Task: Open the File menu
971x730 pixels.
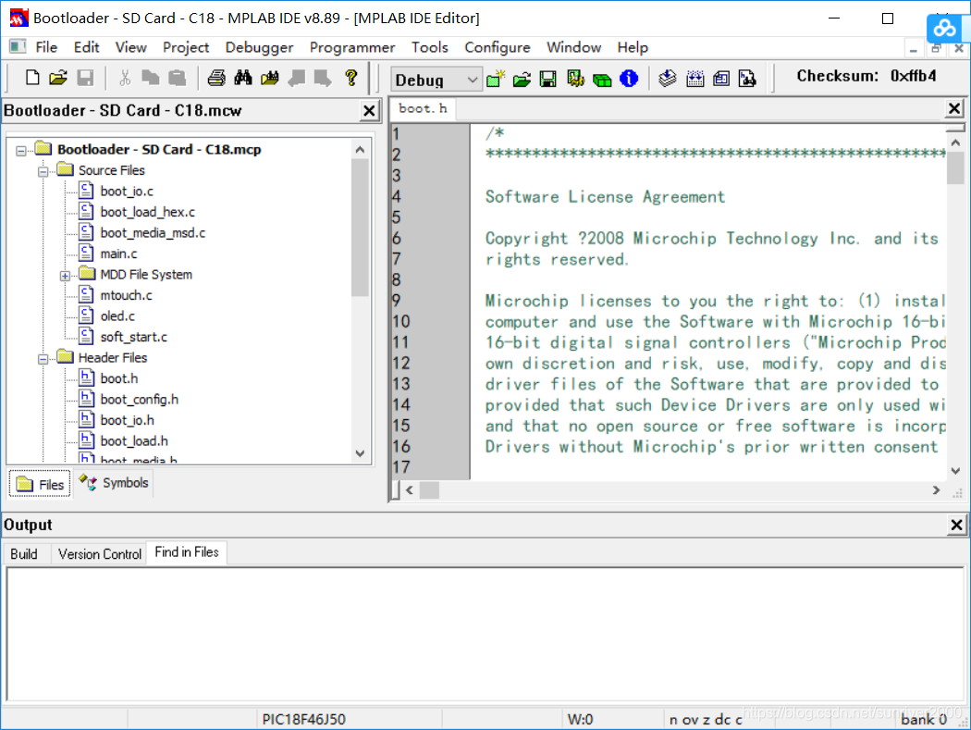Action: [46, 47]
